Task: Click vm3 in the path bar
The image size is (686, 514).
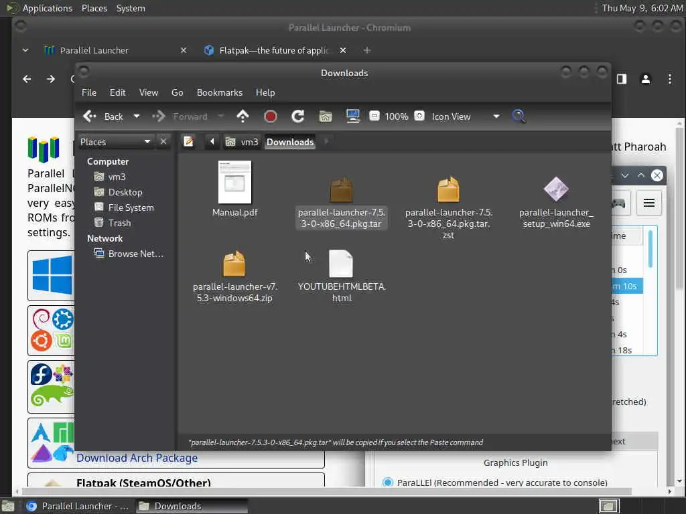Action: click(x=242, y=142)
